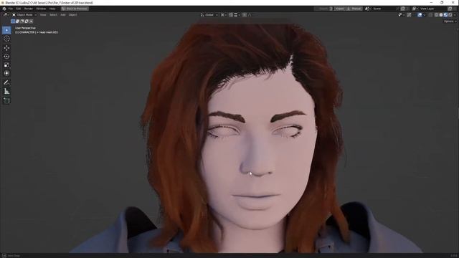
Task: Toggle show gizmos icon
Action: [409, 15]
